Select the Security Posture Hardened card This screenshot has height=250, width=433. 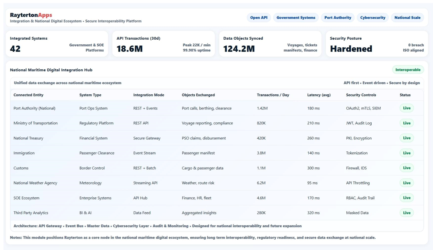tap(377, 44)
